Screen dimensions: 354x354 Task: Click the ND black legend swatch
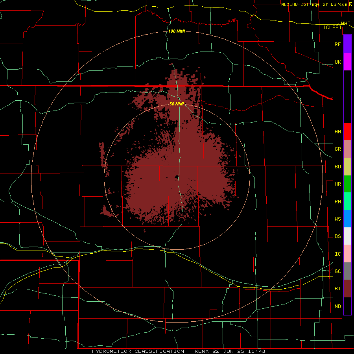[x=347, y=306]
